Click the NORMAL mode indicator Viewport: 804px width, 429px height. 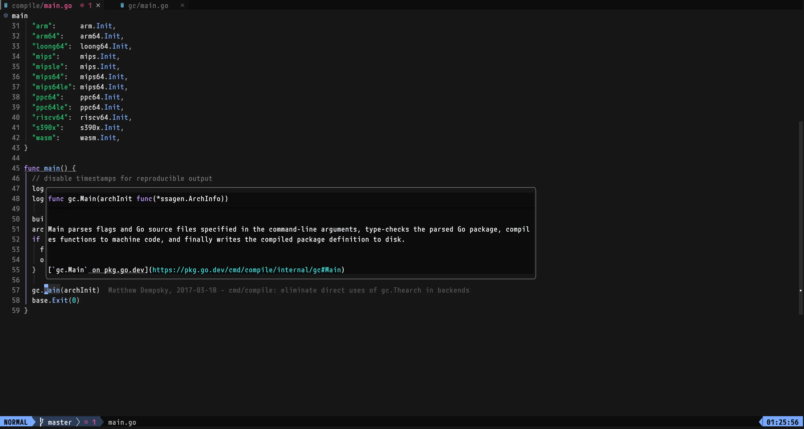click(x=16, y=422)
